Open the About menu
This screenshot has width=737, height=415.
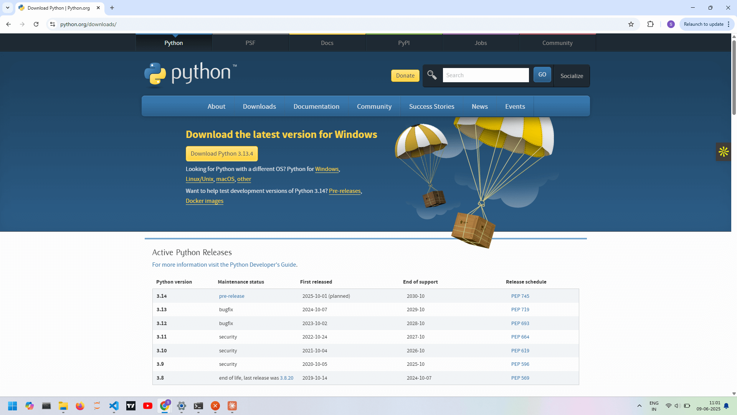(216, 106)
